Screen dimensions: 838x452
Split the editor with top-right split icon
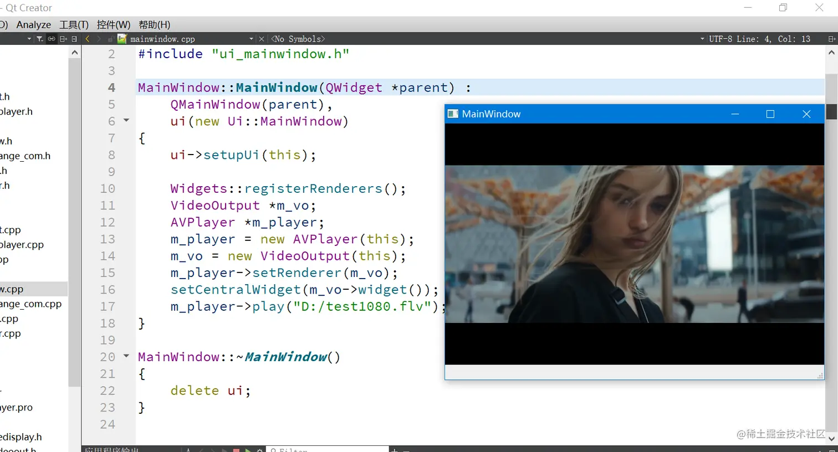pos(831,39)
